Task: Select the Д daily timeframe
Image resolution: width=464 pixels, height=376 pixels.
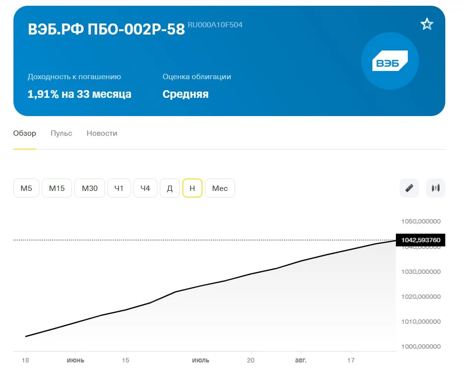Action: click(x=170, y=188)
